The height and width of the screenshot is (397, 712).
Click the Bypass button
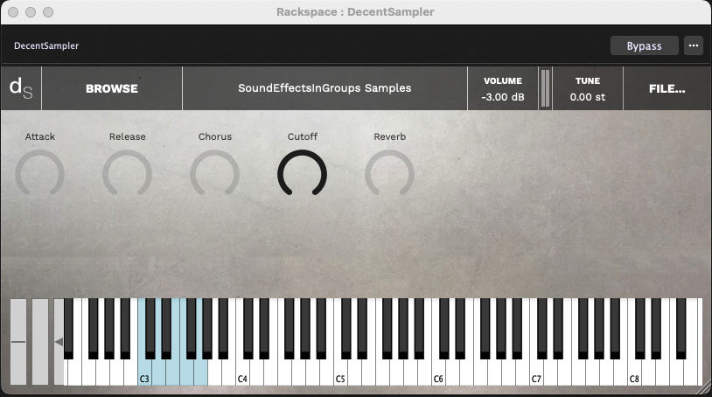click(x=644, y=45)
